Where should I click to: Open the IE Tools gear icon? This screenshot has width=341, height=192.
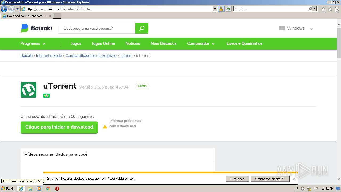pyautogui.click(x=337, y=9)
